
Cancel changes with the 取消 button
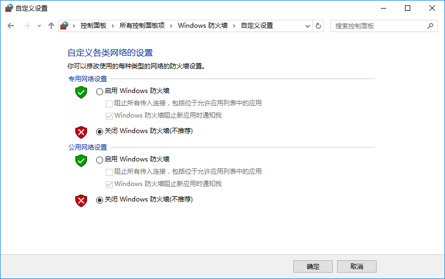pos(357,266)
